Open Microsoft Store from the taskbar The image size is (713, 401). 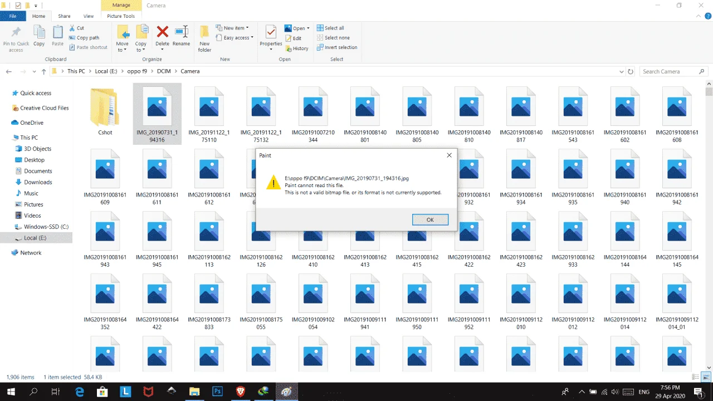click(102, 392)
